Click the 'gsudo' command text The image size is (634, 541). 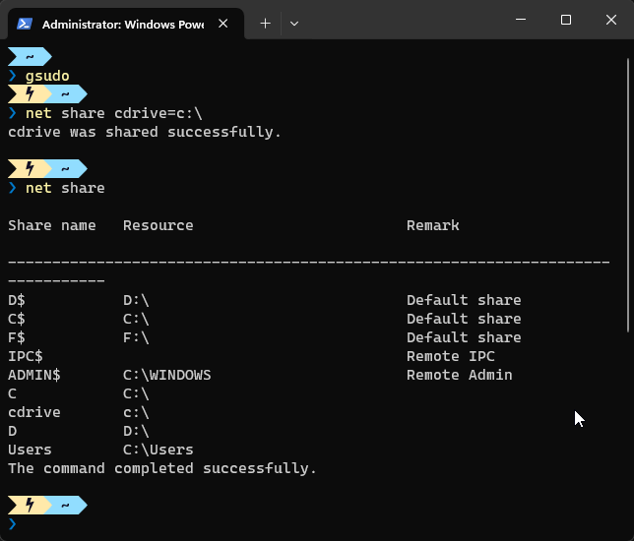[x=47, y=76]
